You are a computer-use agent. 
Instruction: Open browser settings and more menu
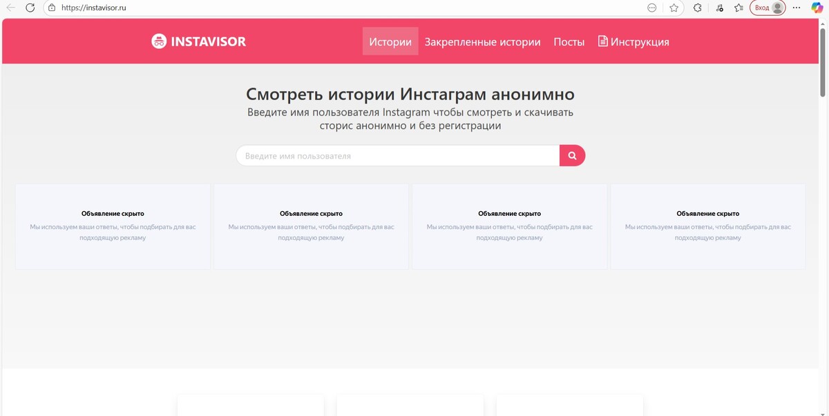coord(797,8)
